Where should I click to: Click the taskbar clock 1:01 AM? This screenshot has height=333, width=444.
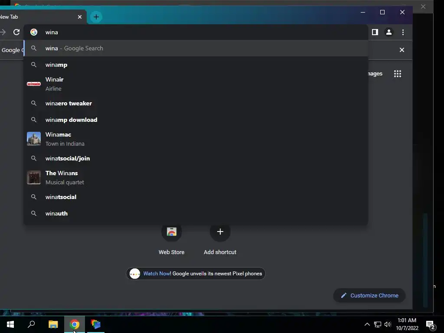pos(407,324)
